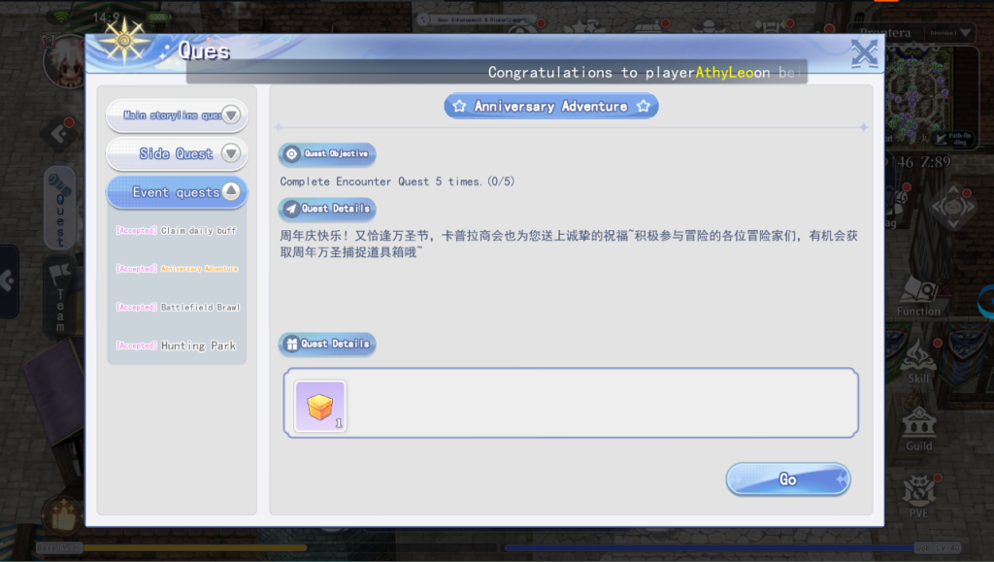This screenshot has width=994, height=562.
Task: Open the PVE icon
Action: (x=918, y=493)
